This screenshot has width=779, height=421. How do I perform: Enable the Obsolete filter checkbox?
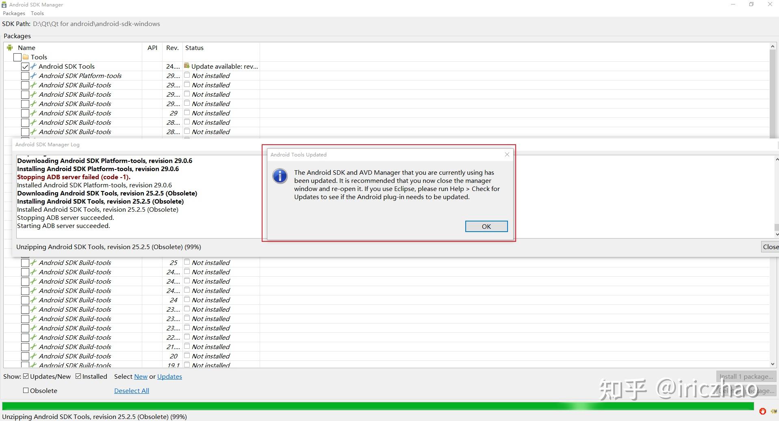click(26, 391)
